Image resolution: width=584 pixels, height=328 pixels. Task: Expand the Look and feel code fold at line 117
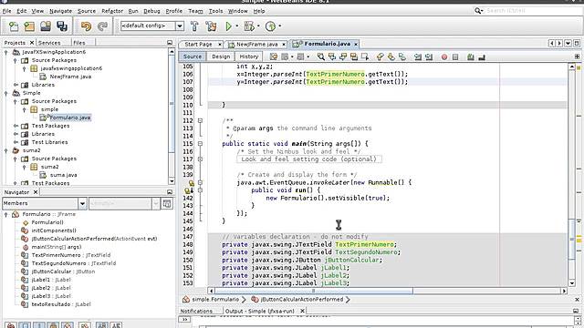pyautogui.click(x=200, y=159)
